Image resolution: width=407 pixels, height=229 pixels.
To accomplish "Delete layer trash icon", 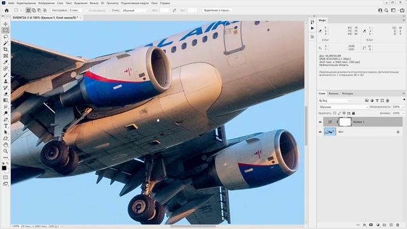I will (x=397, y=225).
